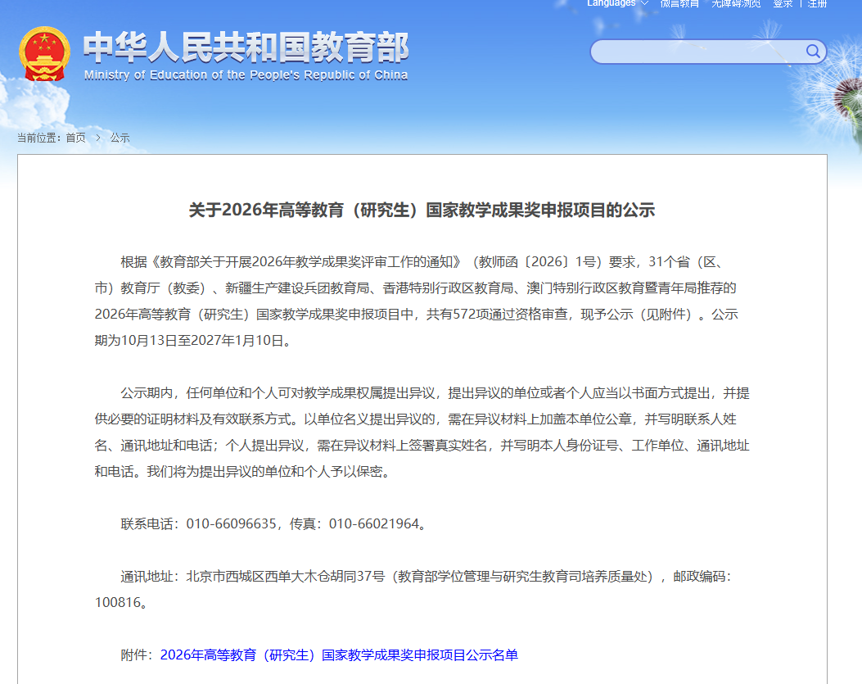Viewport: 862px width, 684px height.
Task: Open the 无障碍浏览 accessibility link
Action: point(736,3)
